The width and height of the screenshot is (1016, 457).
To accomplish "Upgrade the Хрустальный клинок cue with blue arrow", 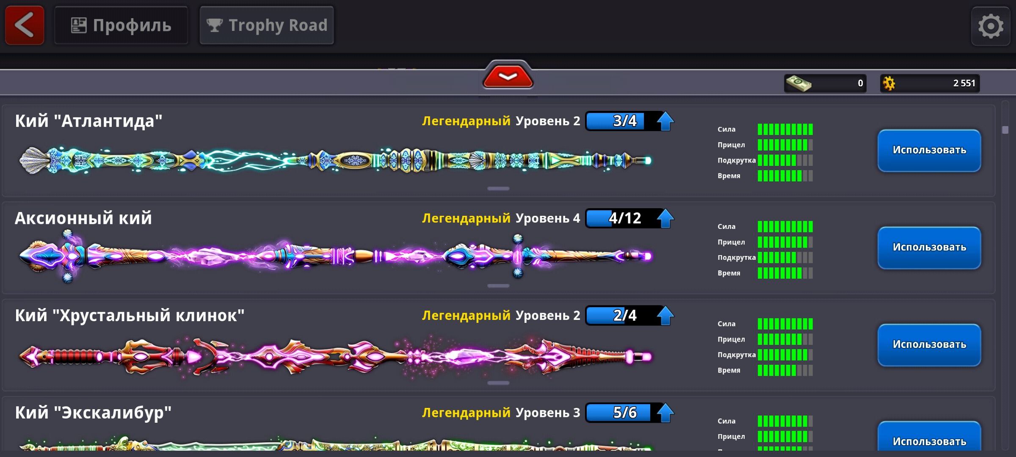I will tap(665, 316).
